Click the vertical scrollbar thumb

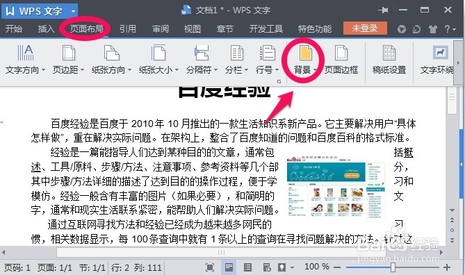pos(452,101)
